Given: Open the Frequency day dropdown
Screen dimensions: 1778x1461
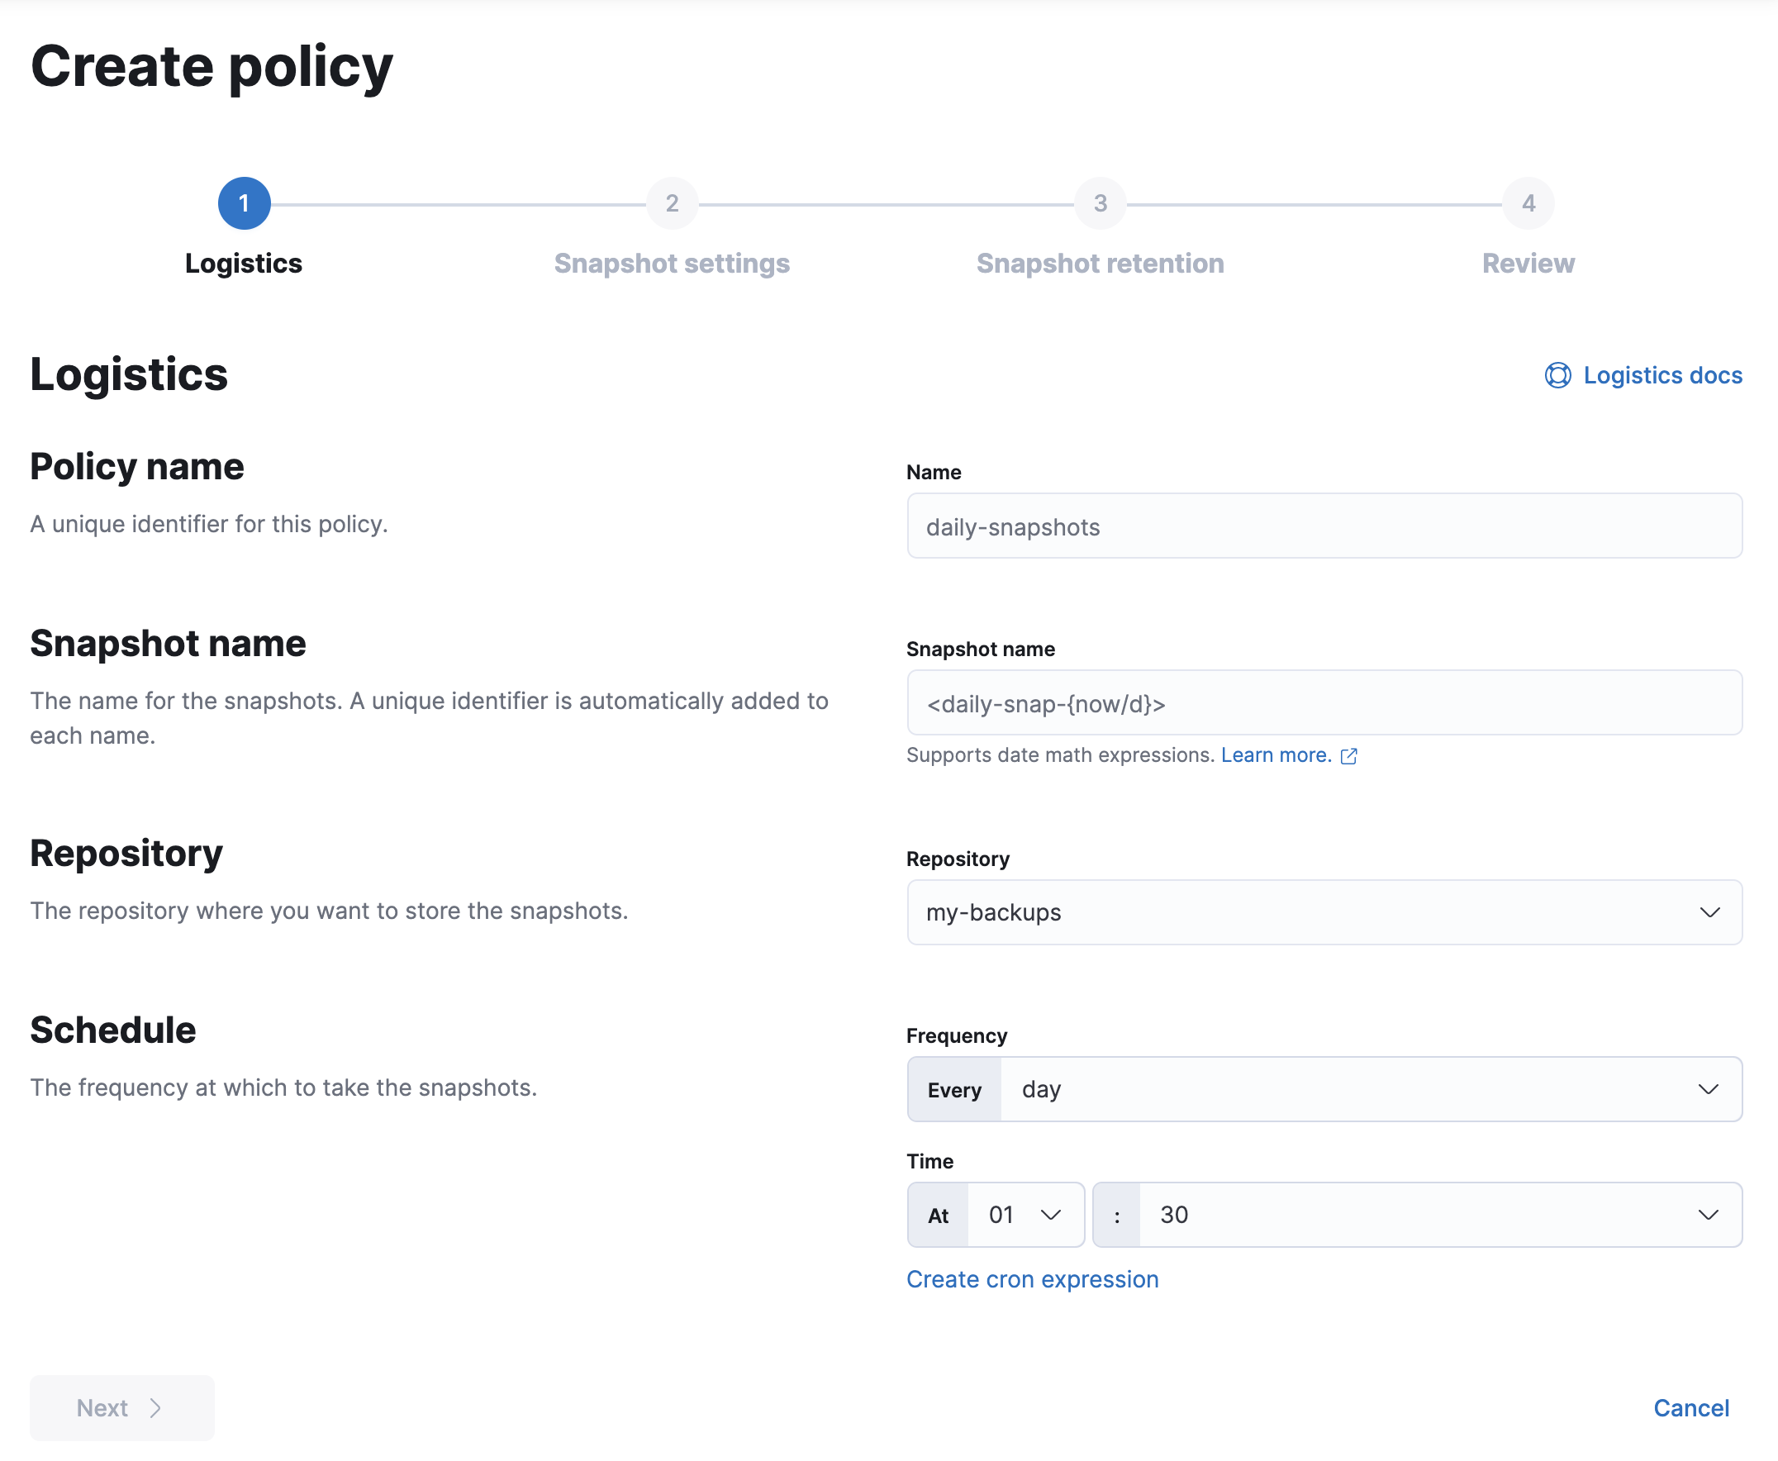Looking at the screenshot, I should [1369, 1089].
